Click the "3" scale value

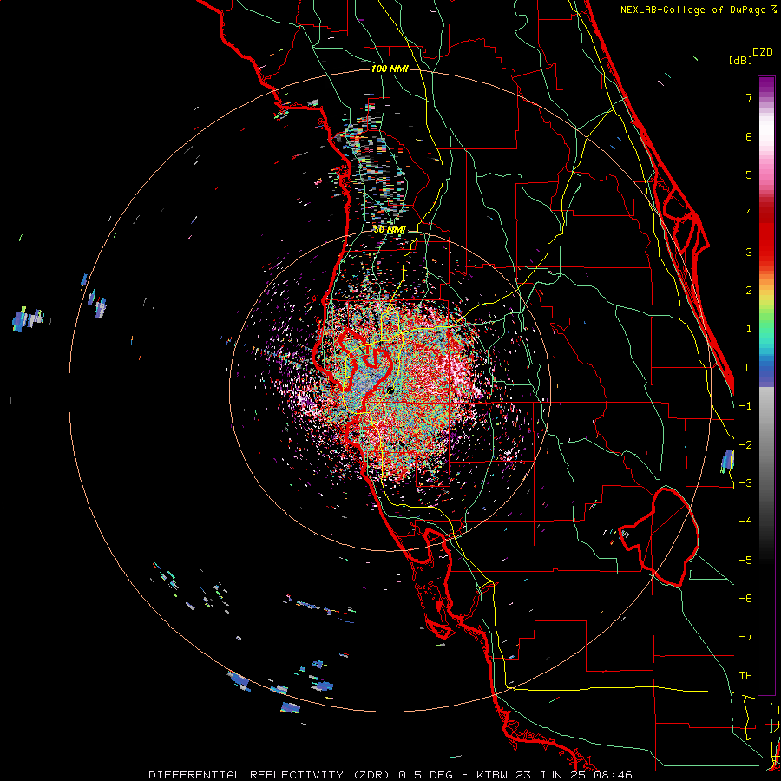tap(749, 252)
